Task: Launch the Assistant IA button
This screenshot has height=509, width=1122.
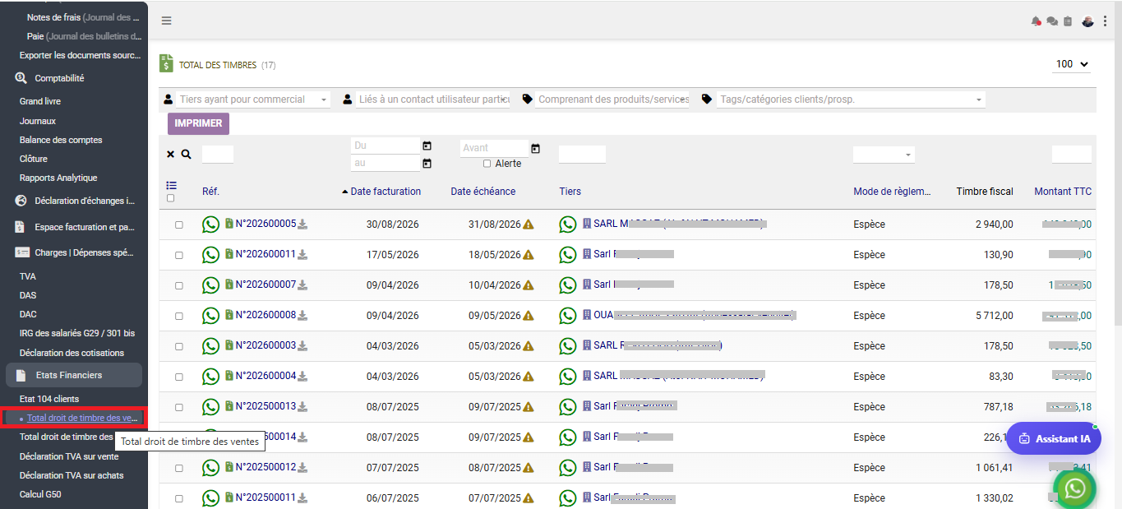Action: (x=1054, y=438)
